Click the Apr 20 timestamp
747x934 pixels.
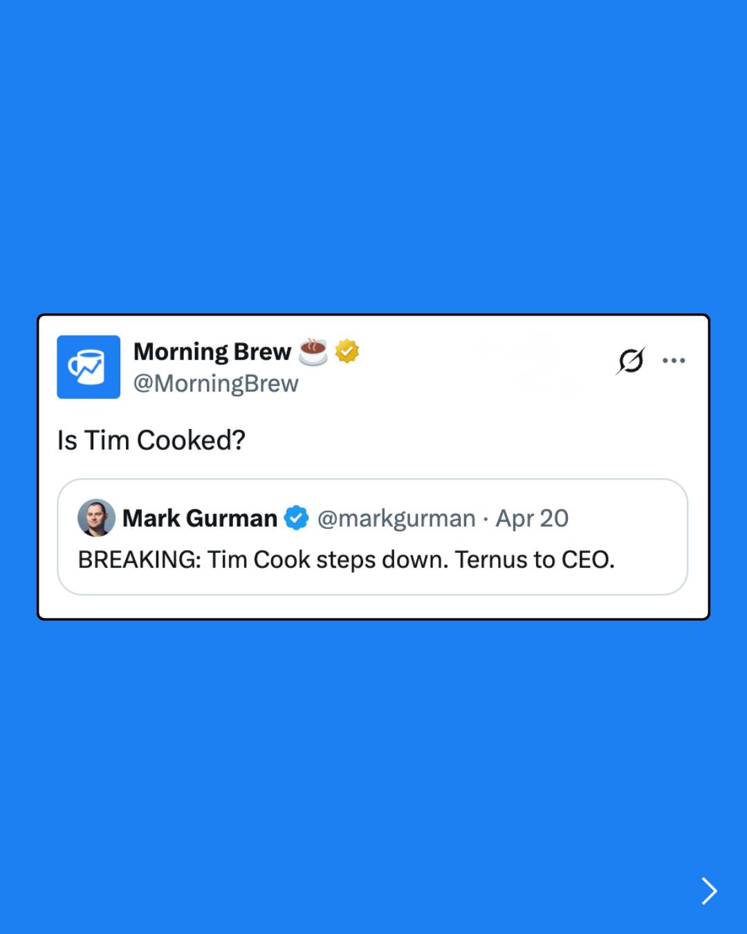tap(532, 518)
